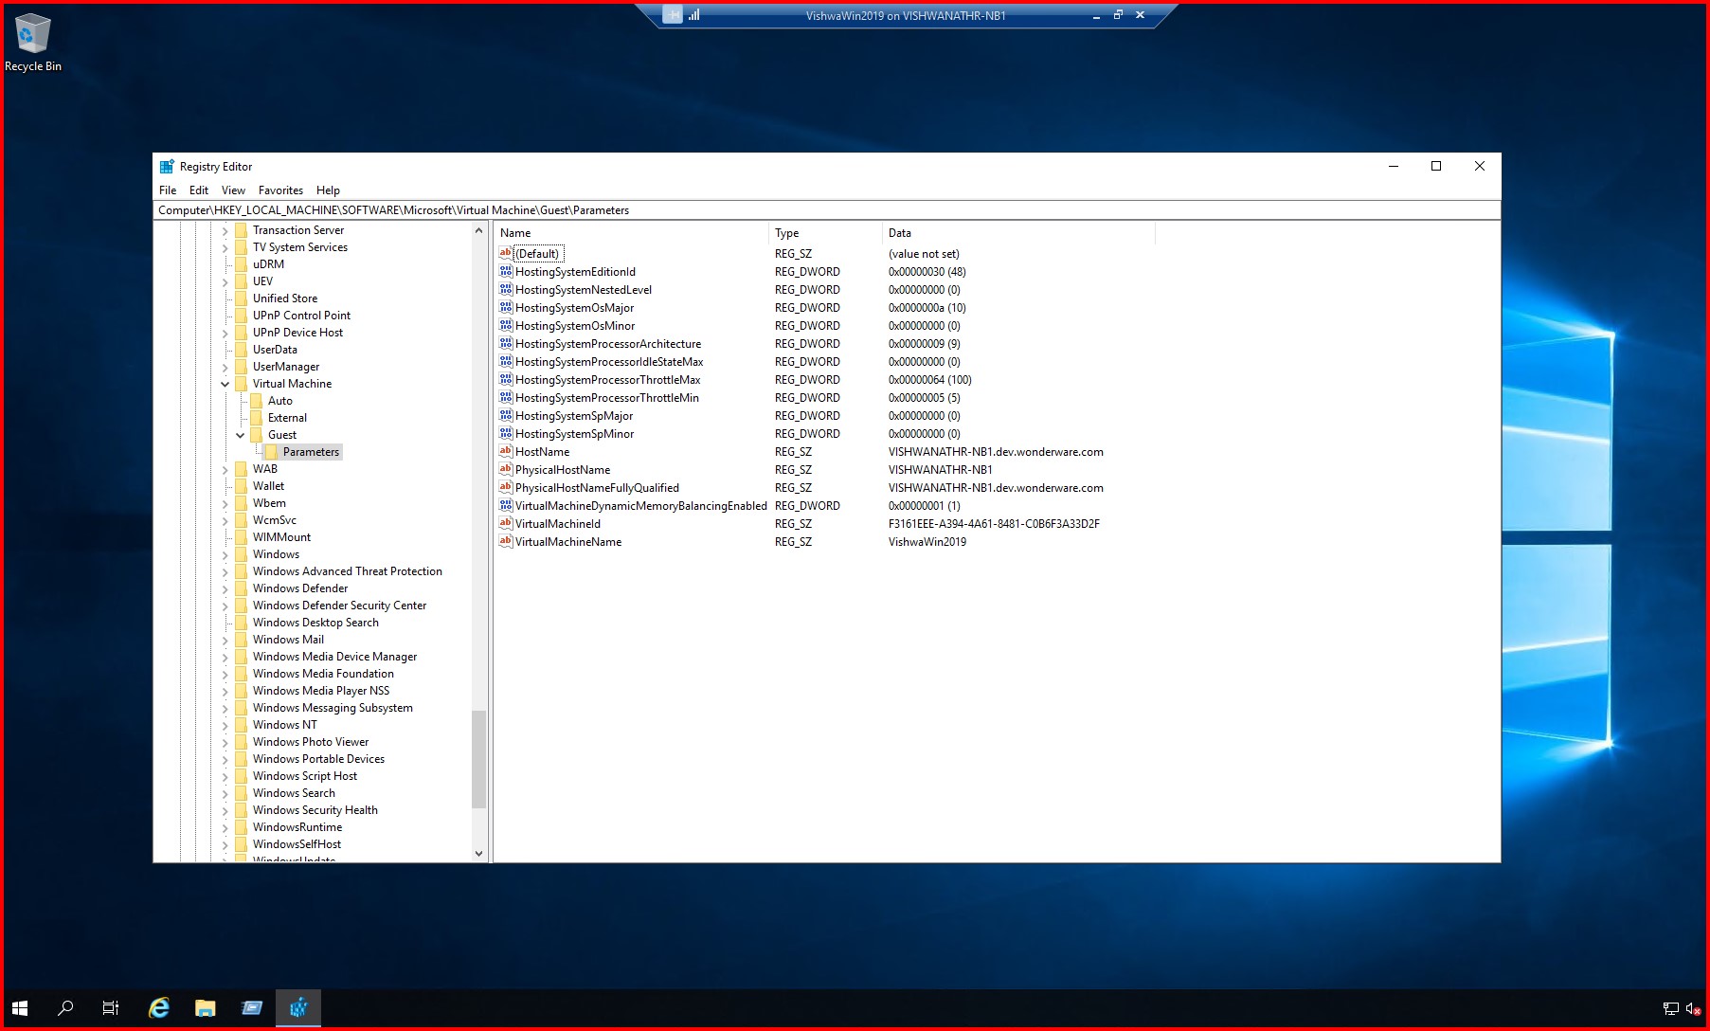Select the HostName REG_SZ value icon

pyautogui.click(x=506, y=452)
